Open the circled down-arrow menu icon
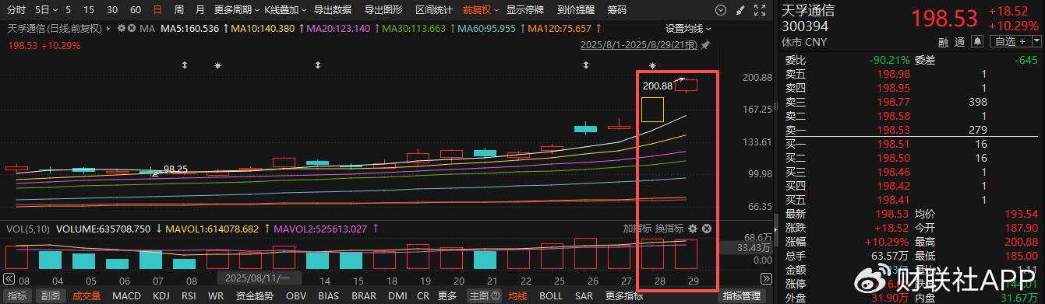This screenshot has width=1045, height=304. [x=721, y=10]
